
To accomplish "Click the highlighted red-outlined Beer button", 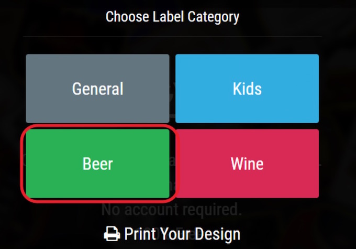I will pyautogui.click(x=98, y=164).
